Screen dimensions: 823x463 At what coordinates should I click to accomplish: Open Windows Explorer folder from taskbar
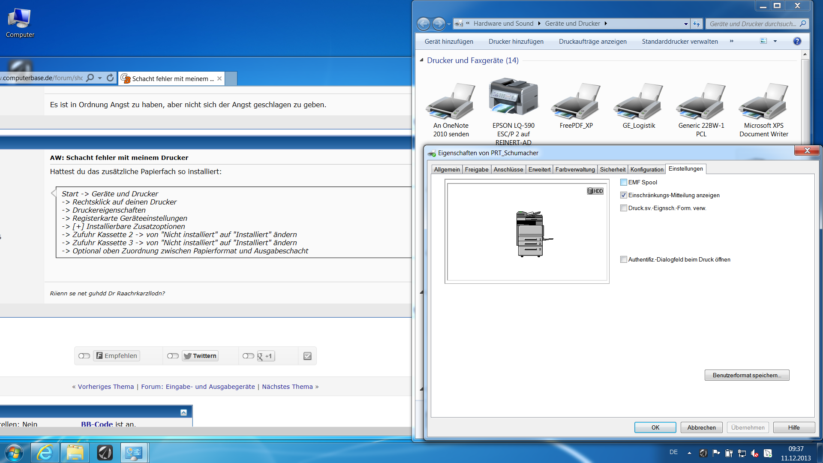coord(75,452)
